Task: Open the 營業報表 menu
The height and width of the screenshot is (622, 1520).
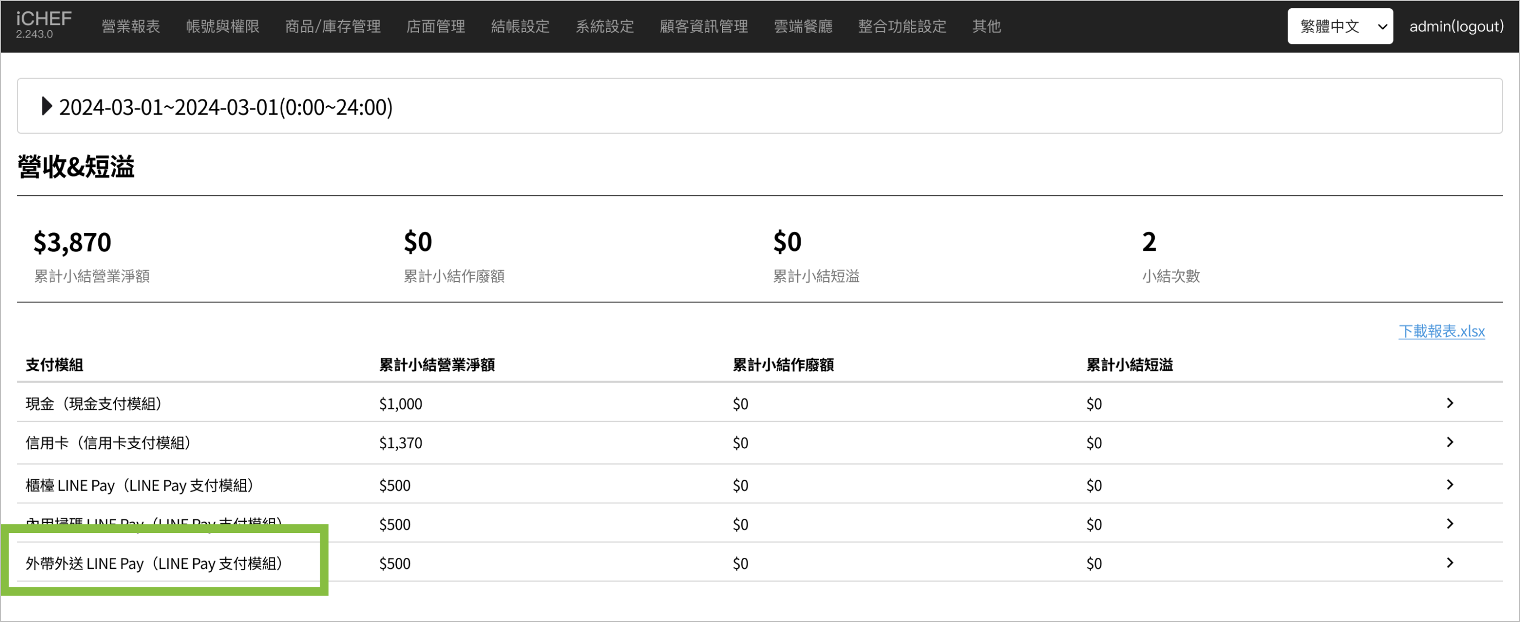Action: [130, 26]
